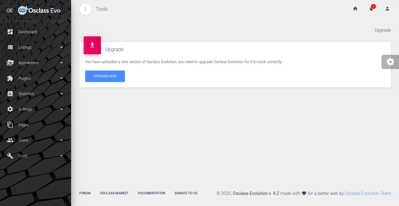399x206 pixels.
Task: Click the Appearance images icon
Action: pyautogui.click(x=10, y=63)
